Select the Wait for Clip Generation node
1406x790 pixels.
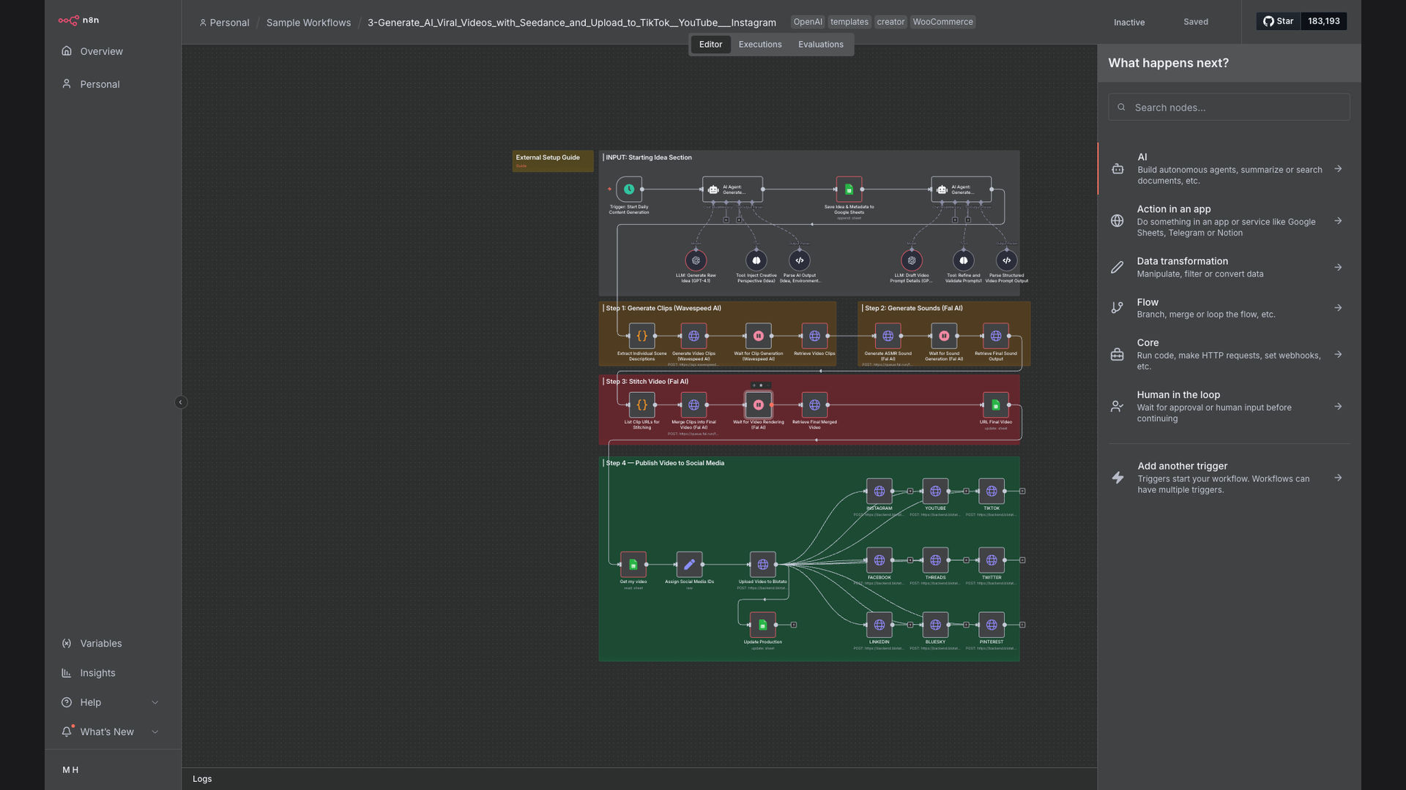pos(759,336)
